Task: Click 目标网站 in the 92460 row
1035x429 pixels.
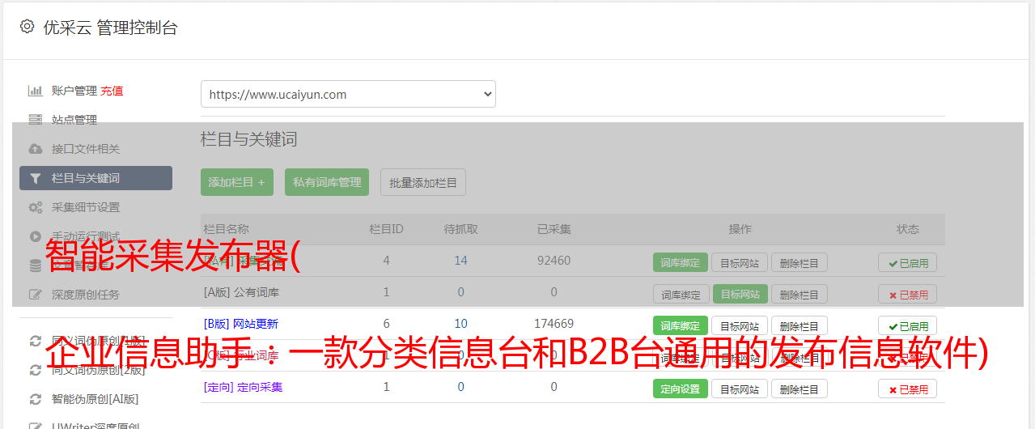Action: tap(740, 262)
